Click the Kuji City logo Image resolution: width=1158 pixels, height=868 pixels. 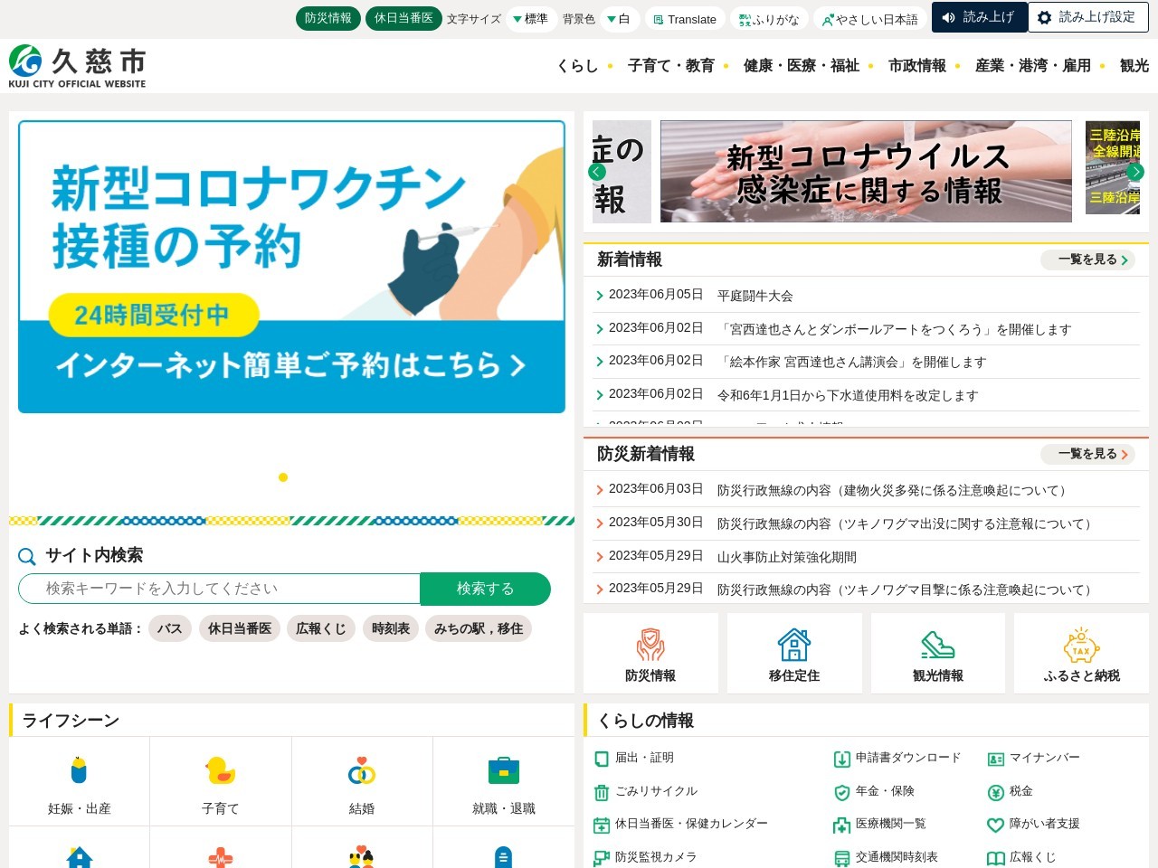[x=78, y=66]
